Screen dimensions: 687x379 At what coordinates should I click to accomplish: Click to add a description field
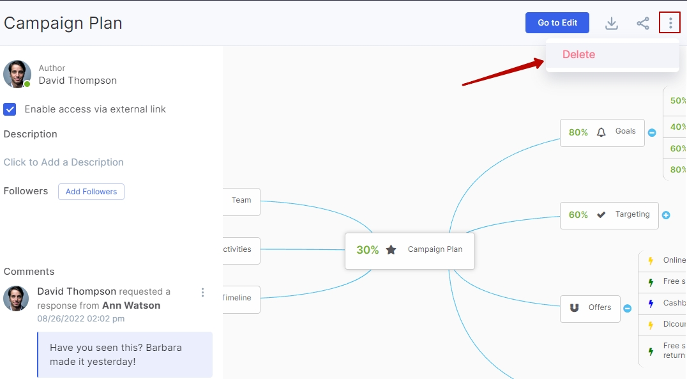click(x=64, y=162)
